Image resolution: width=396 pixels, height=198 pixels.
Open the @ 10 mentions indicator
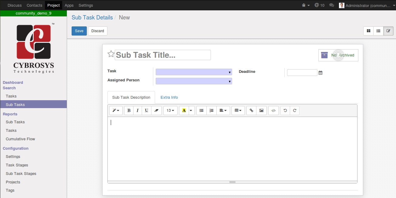[320, 5]
